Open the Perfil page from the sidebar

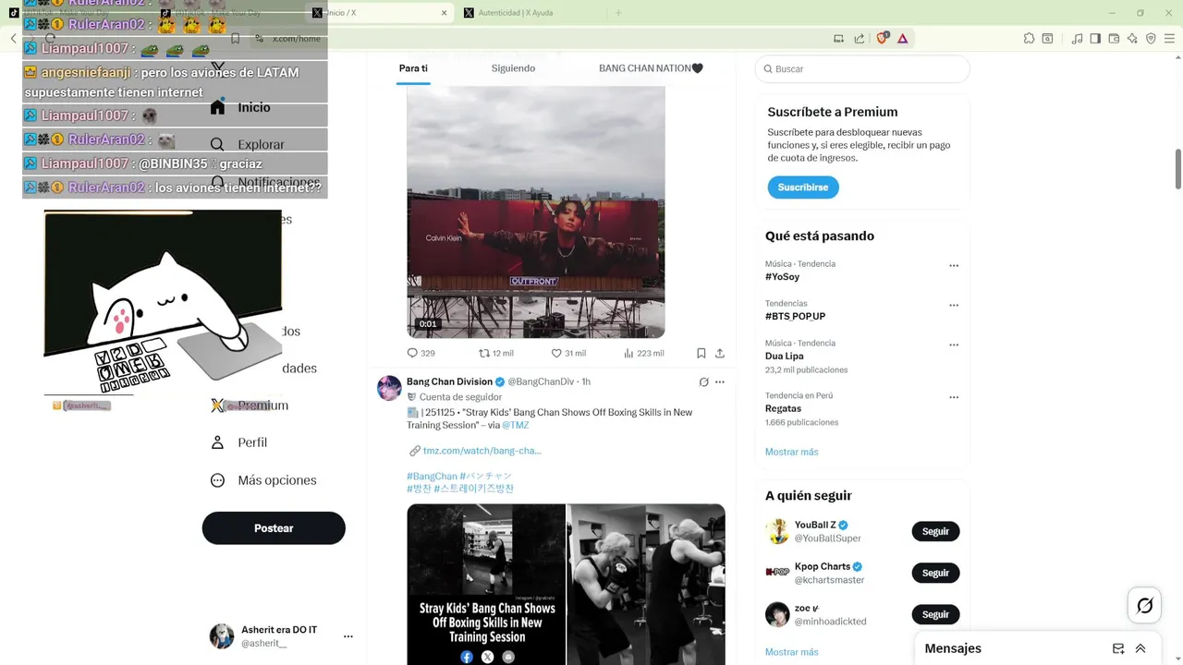coord(238,442)
